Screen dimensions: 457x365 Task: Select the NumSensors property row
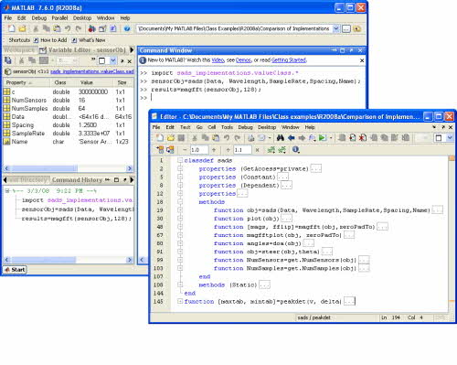[68, 100]
